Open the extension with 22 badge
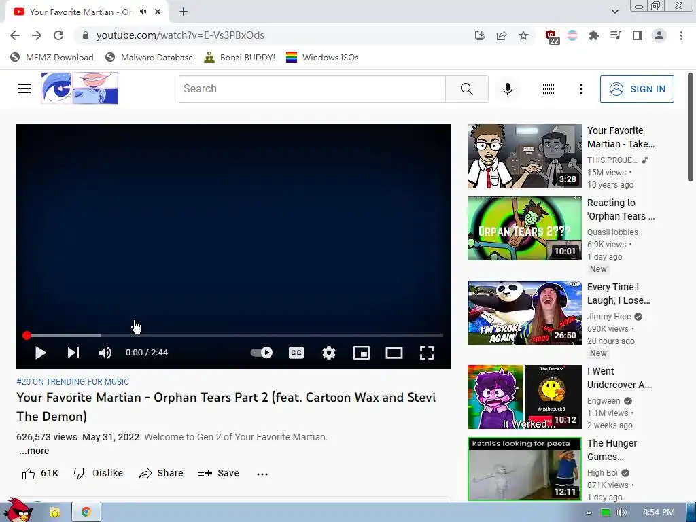This screenshot has width=696, height=522. (x=551, y=37)
